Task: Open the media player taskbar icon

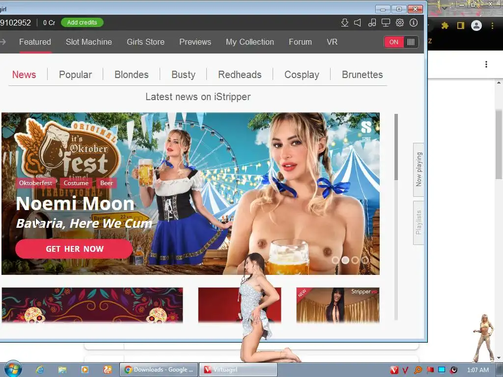Action: [85, 370]
